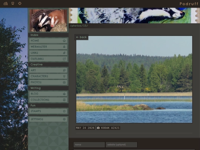Click the tag icon beside CHARACTERS
Image resolution: width=200 pixels, height=150 pixels.
tap(64, 76)
